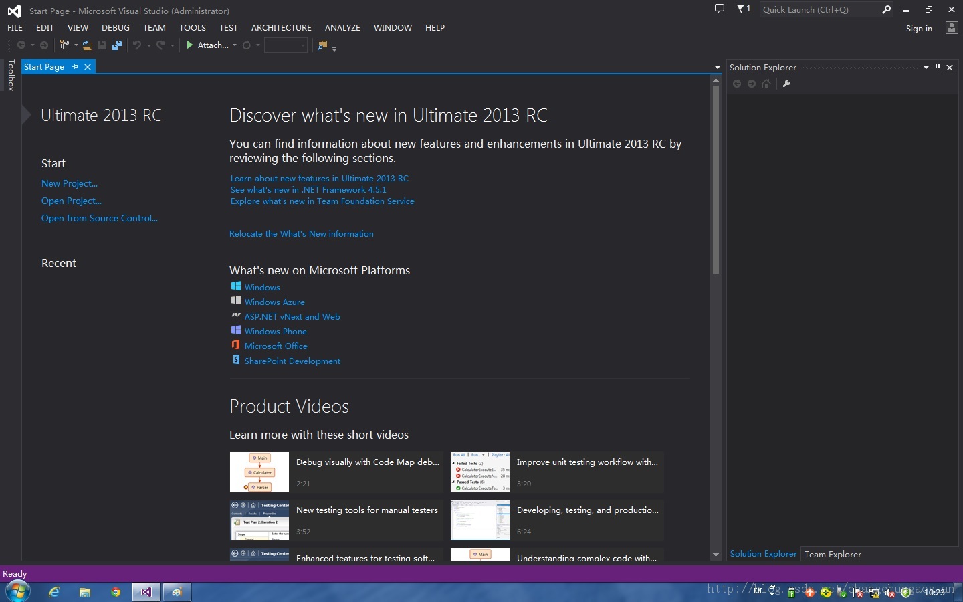This screenshot has height=602, width=963.
Task: Open Solution Explorer window position dropdown
Action: pyautogui.click(x=926, y=67)
